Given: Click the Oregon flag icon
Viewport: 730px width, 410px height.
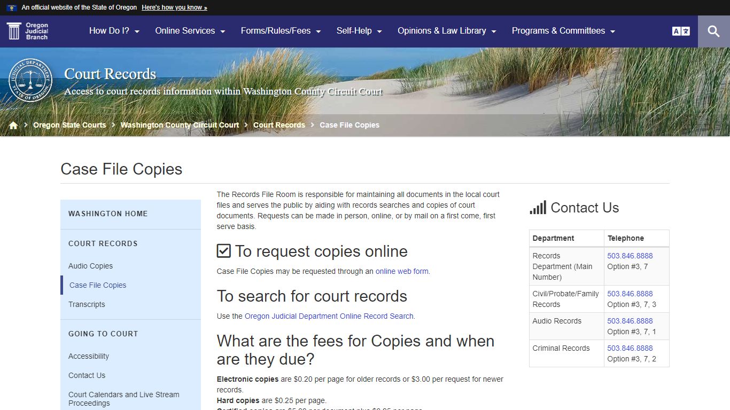Looking at the screenshot, I should tap(11, 7).
